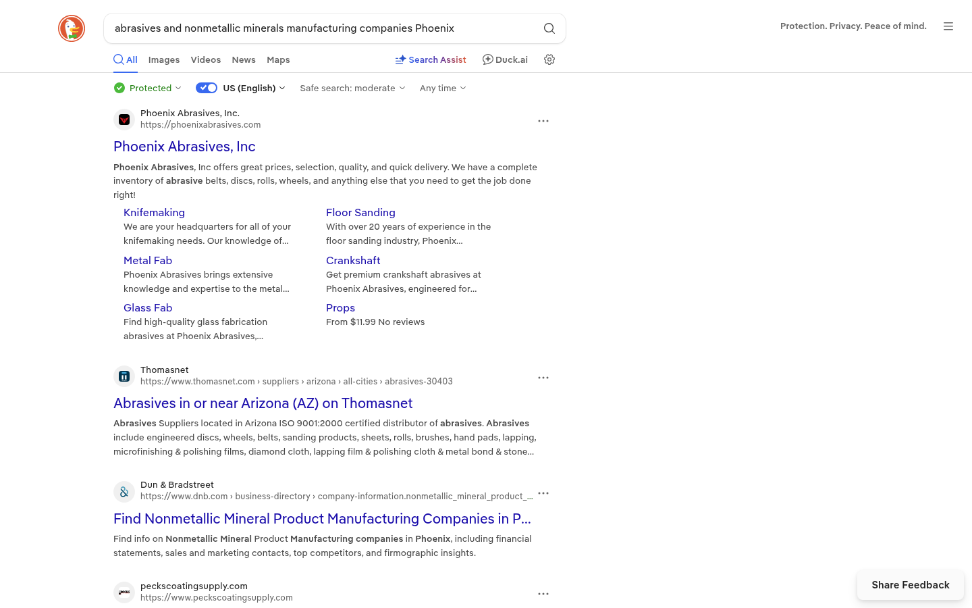Click the DuckDuckGo logo

72,28
